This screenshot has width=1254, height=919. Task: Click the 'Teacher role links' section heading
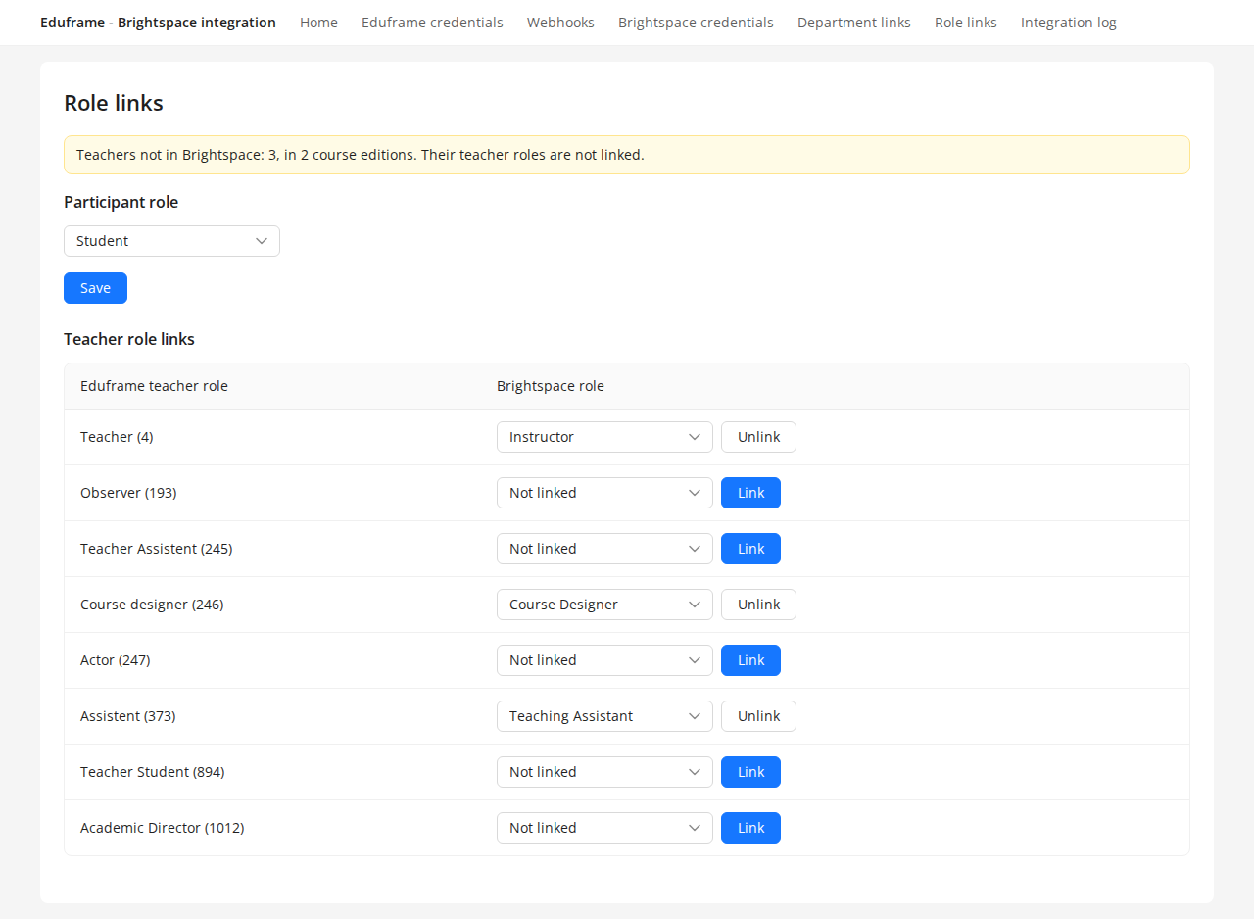coord(129,339)
